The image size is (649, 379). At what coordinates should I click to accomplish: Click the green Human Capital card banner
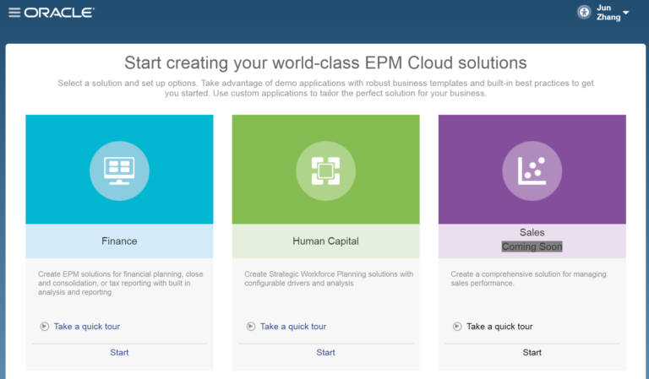pos(325,170)
